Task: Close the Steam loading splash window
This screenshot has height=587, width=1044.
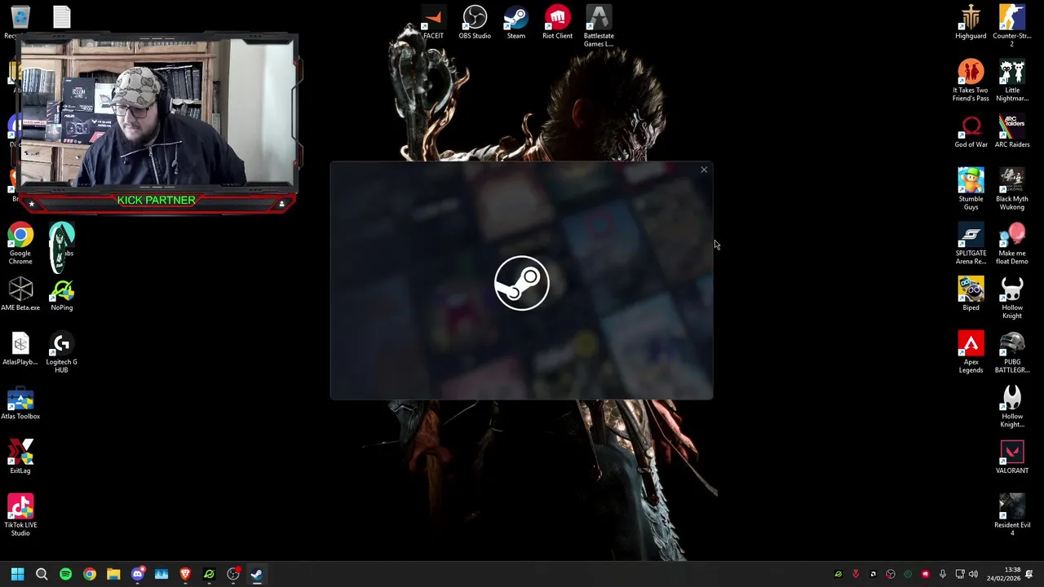Action: coord(704,170)
